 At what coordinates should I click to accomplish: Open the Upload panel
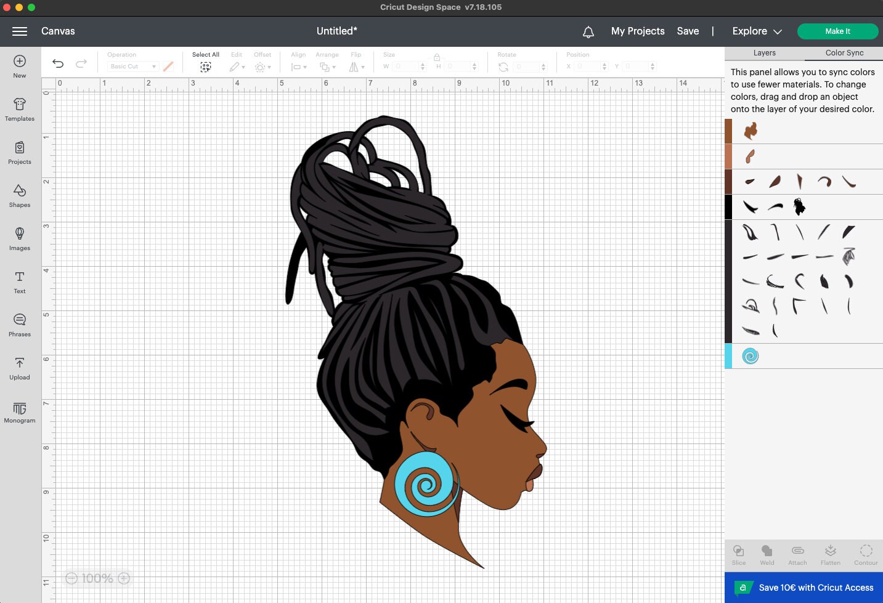[19, 368]
